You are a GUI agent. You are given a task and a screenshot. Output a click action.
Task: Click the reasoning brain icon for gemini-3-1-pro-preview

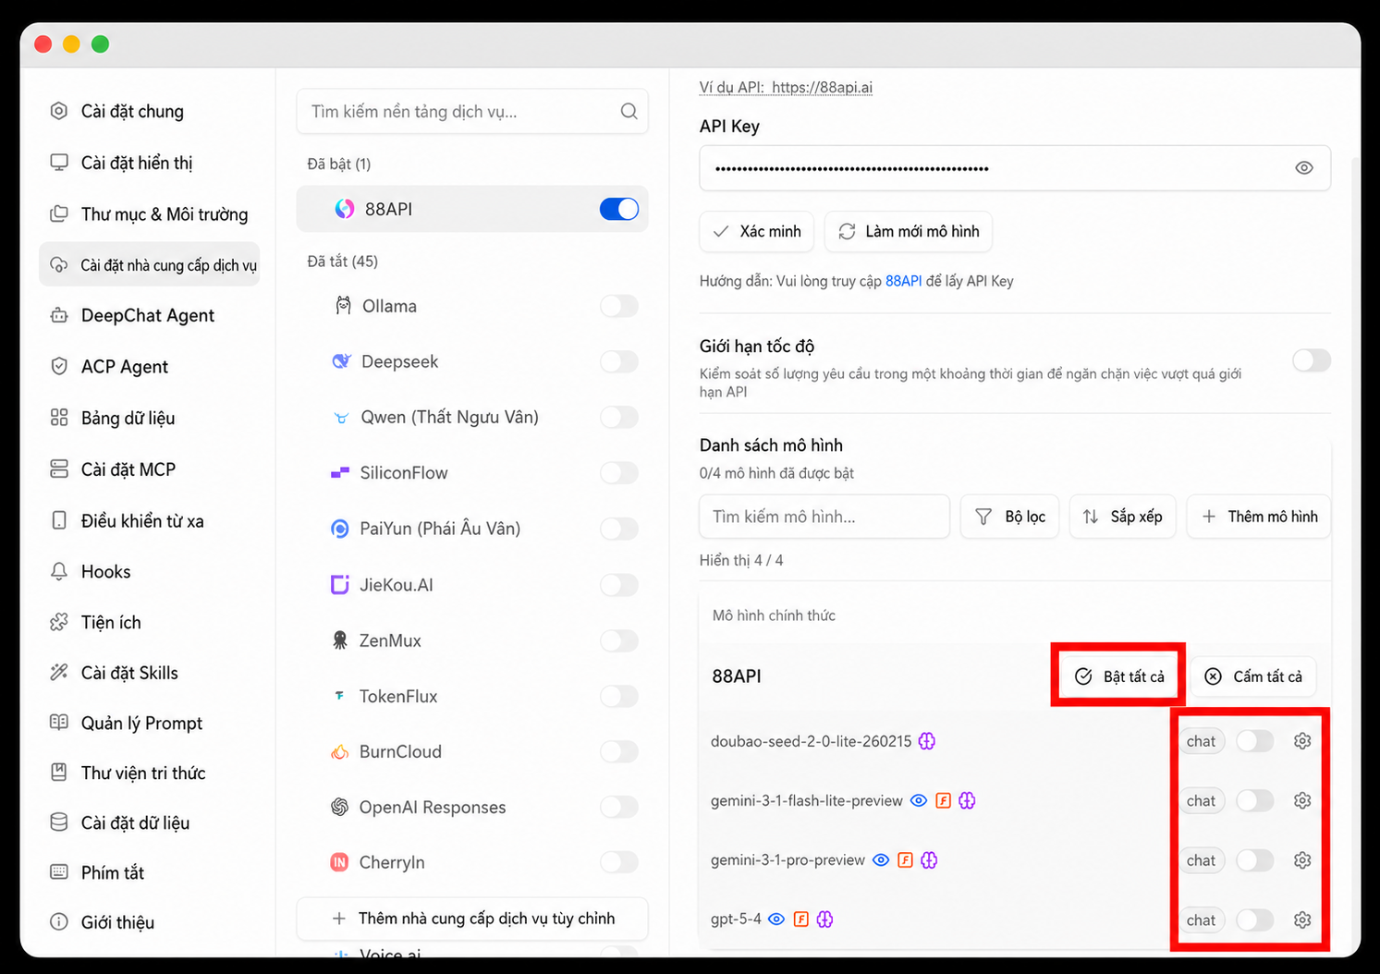click(x=929, y=860)
